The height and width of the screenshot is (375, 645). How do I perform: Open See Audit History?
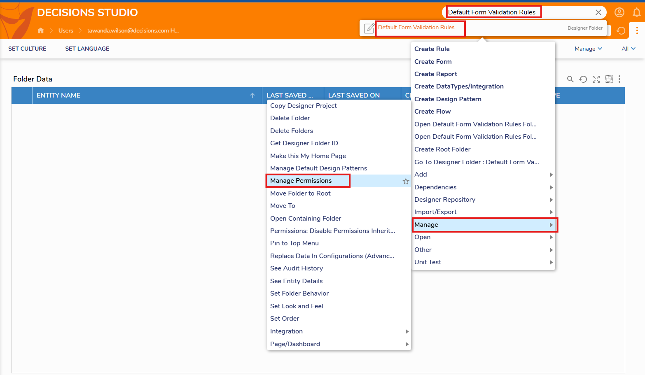pos(297,268)
